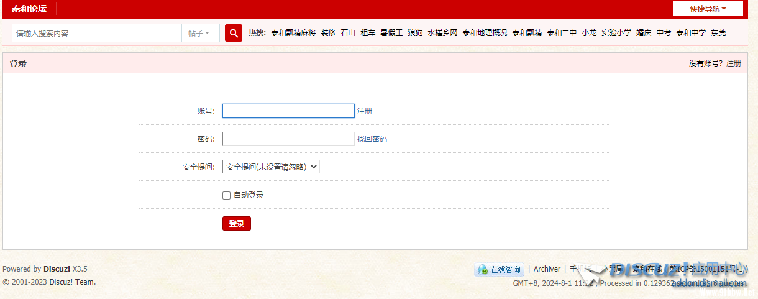Open 注册 link next to account field
The image size is (758, 299).
pos(365,111)
